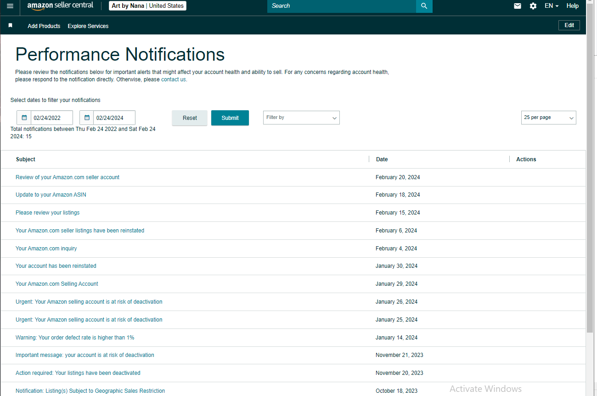Open Important message: account at risk notification
This screenshot has width=597, height=396.
(85, 355)
